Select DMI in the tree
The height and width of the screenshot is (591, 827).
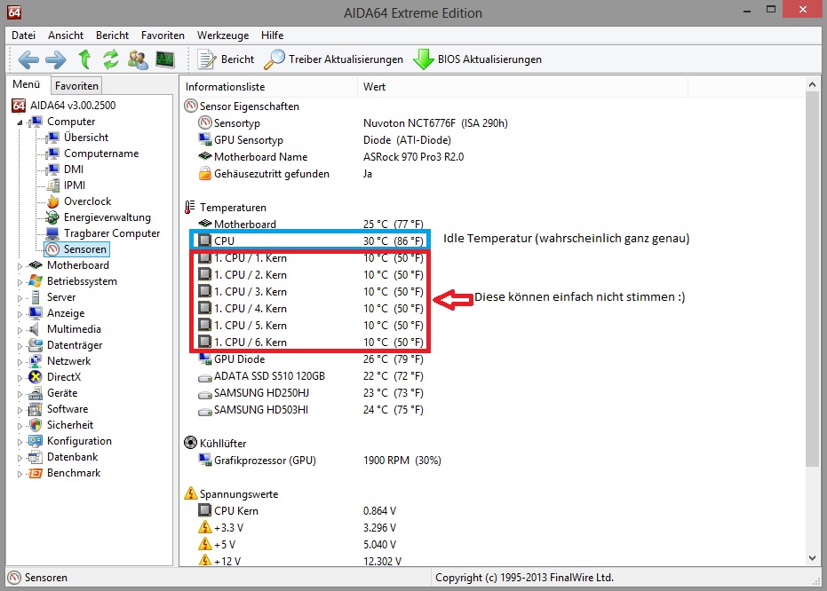click(x=74, y=169)
